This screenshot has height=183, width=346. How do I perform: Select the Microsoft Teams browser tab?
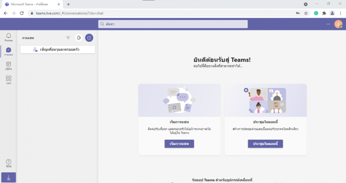(x=32, y=4)
